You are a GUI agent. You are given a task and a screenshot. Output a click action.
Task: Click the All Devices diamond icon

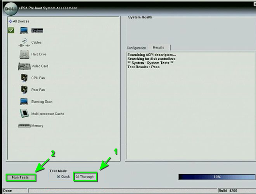(10, 21)
